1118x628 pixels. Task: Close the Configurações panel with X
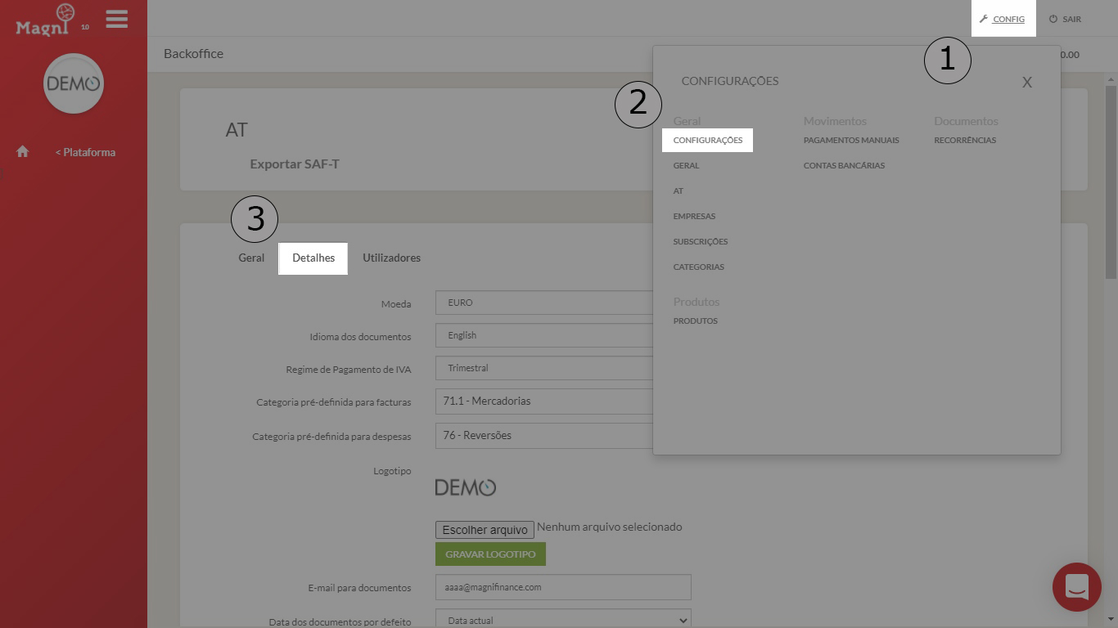pyautogui.click(x=1027, y=82)
